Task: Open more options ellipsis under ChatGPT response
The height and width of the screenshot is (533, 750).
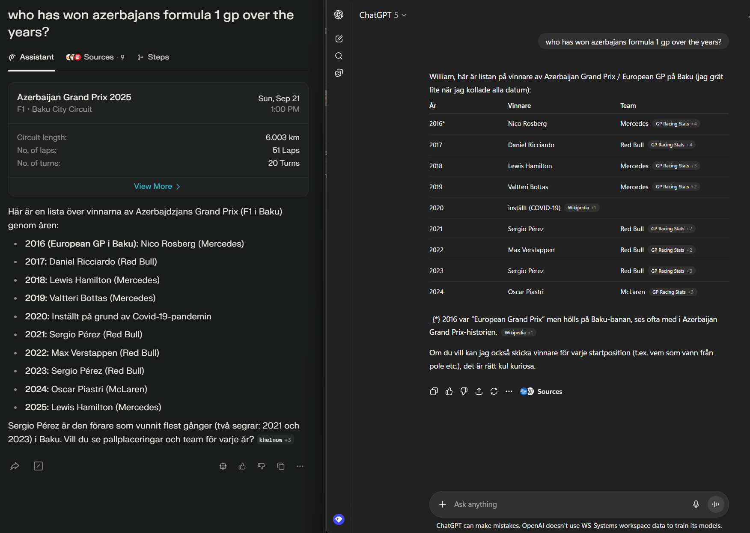Action: pos(509,391)
